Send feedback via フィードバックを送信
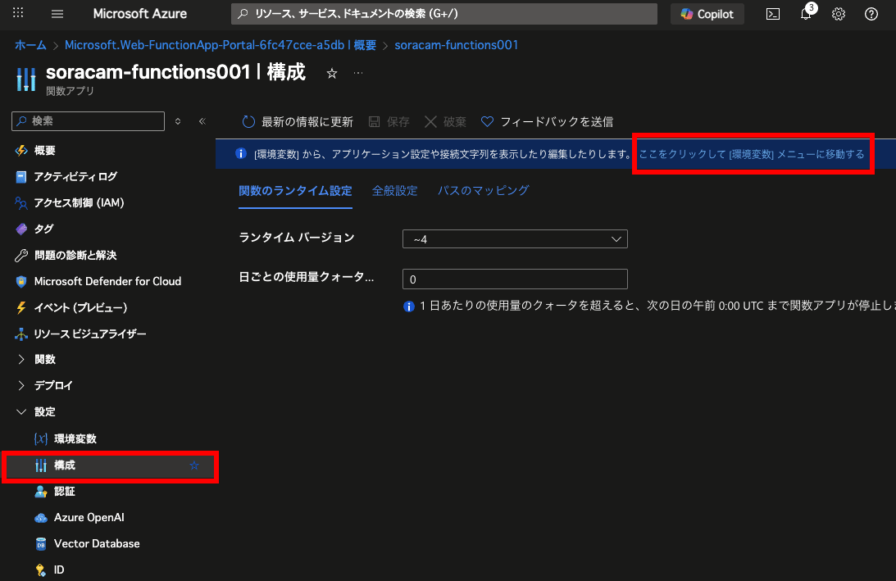 pyautogui.click(x=547, y=121)
